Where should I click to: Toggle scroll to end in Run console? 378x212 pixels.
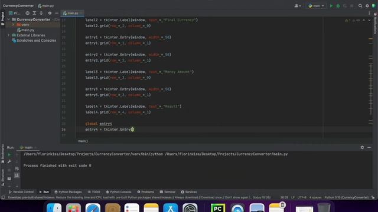17,175
